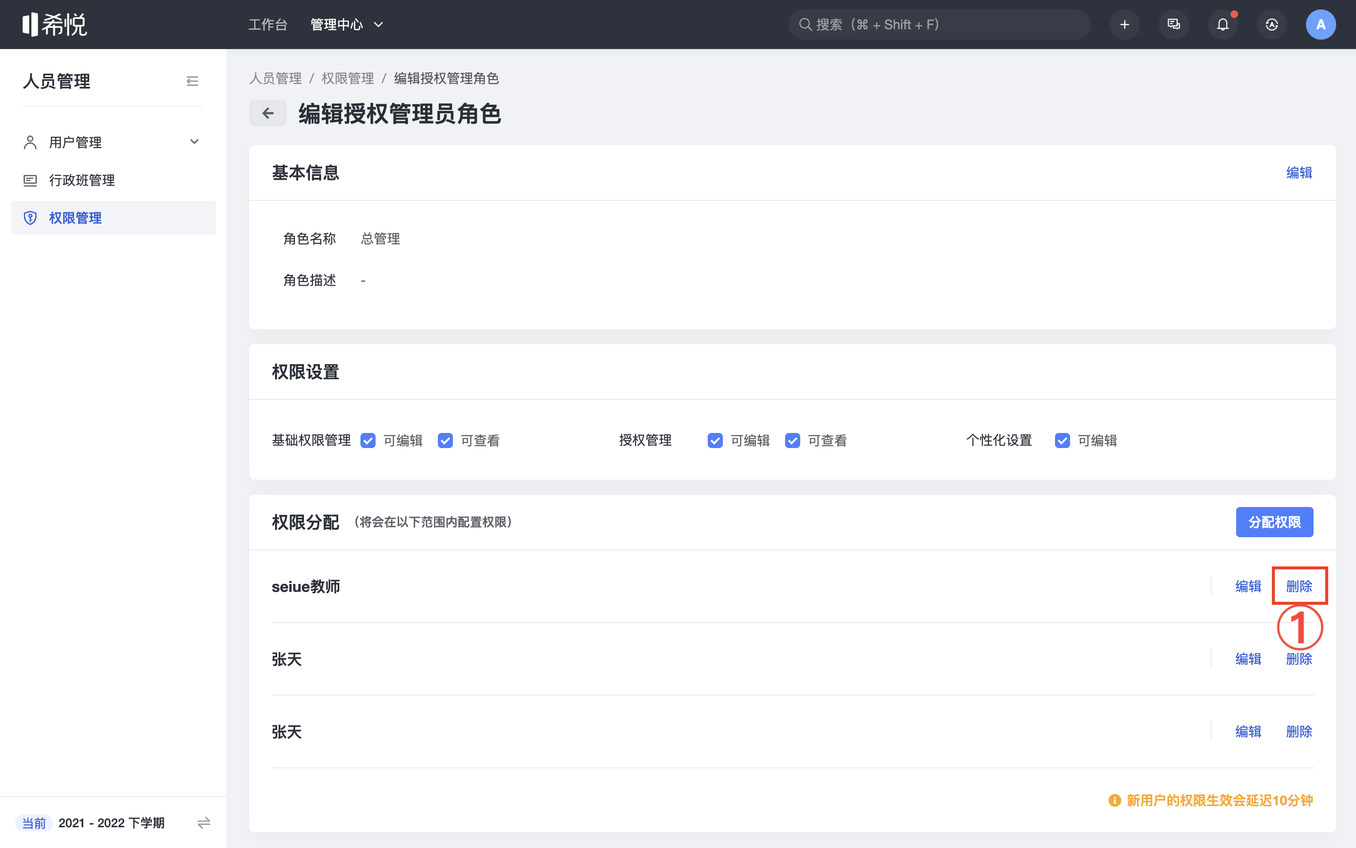
Task: Click the 权限设置 heading
Action: click(x=305, y=372)
